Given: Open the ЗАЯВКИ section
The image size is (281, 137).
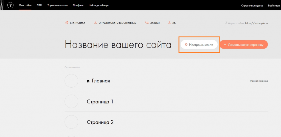Looking at the screenshot, I should pyautogui.click(x=155, y=23).
